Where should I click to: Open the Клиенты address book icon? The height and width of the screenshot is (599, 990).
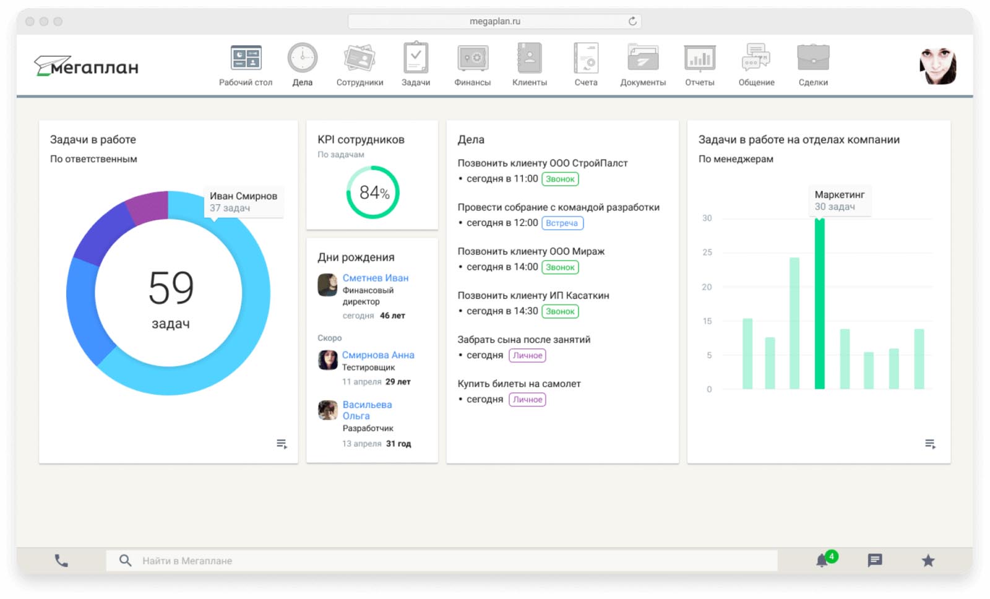(x=530, y=58)
